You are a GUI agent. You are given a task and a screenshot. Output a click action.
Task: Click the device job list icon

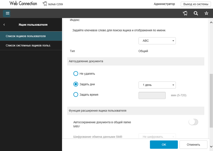(185, 13)
